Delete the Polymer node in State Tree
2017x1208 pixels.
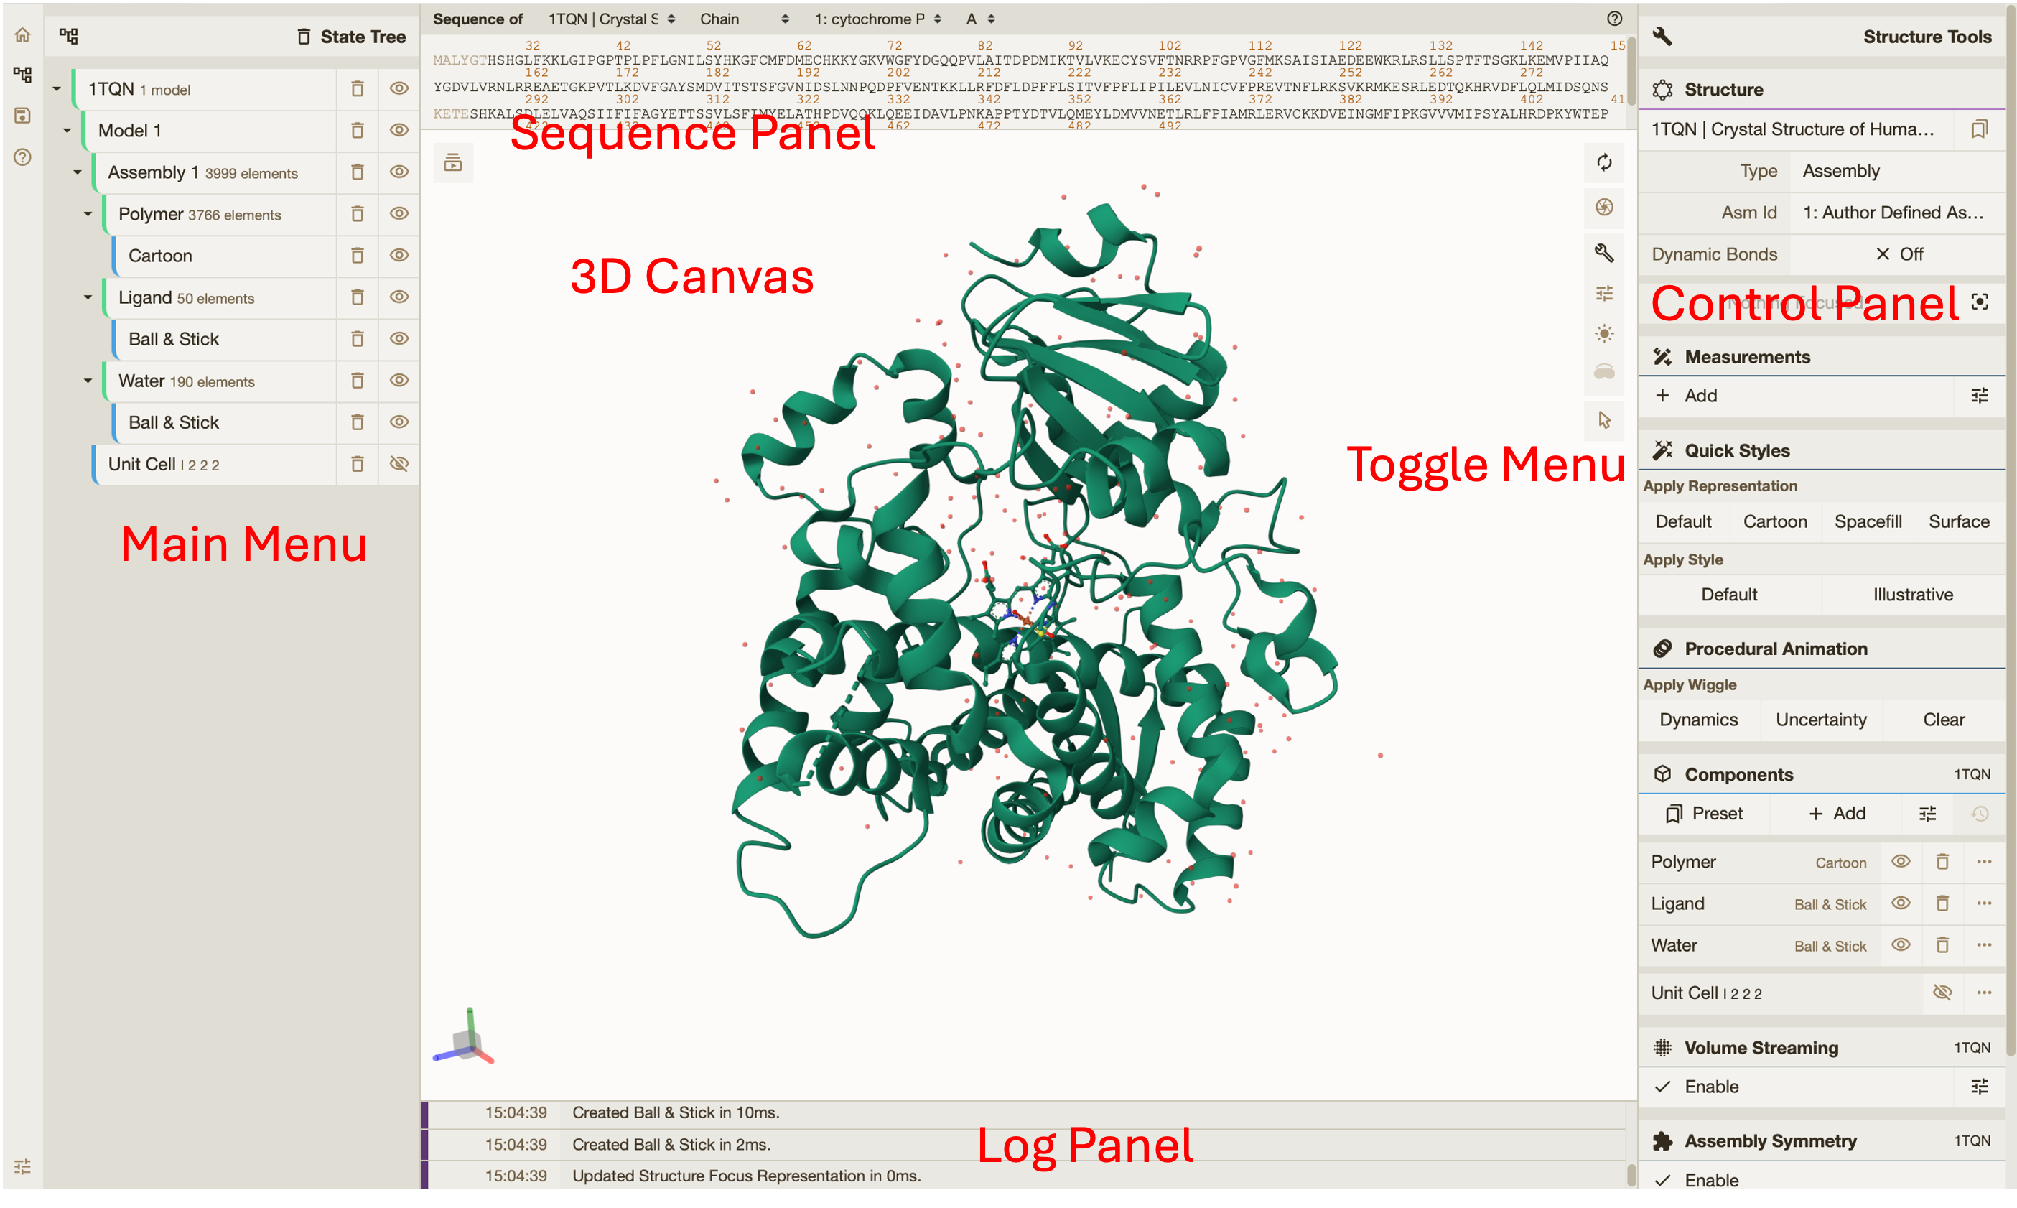pos(357,213)
